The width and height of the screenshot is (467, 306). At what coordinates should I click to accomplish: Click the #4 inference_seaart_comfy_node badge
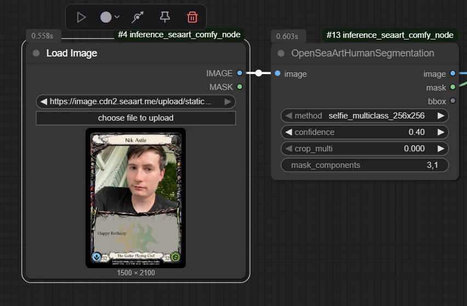click(179, 35)
